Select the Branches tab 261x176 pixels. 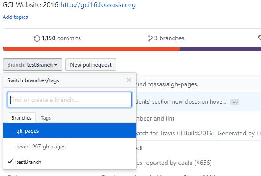tap(21, 118)
